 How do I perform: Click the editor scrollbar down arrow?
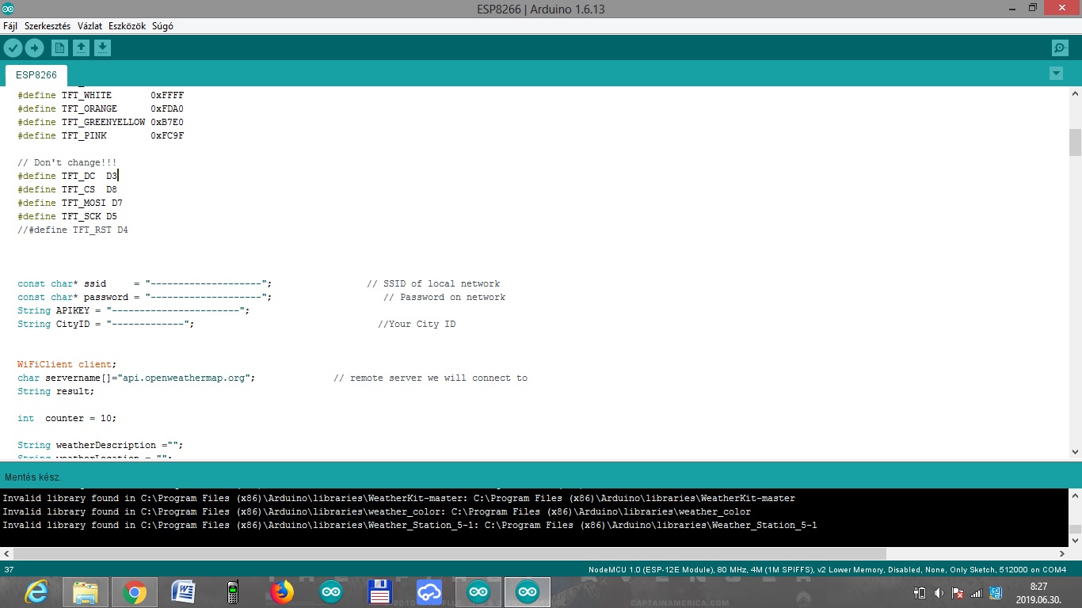(1075, 452)
